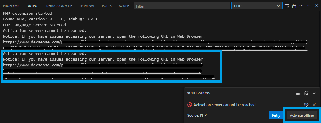Toggle do not disturb bell icon
The width and height of the screenshot is (321, 123).
point(306,93)
